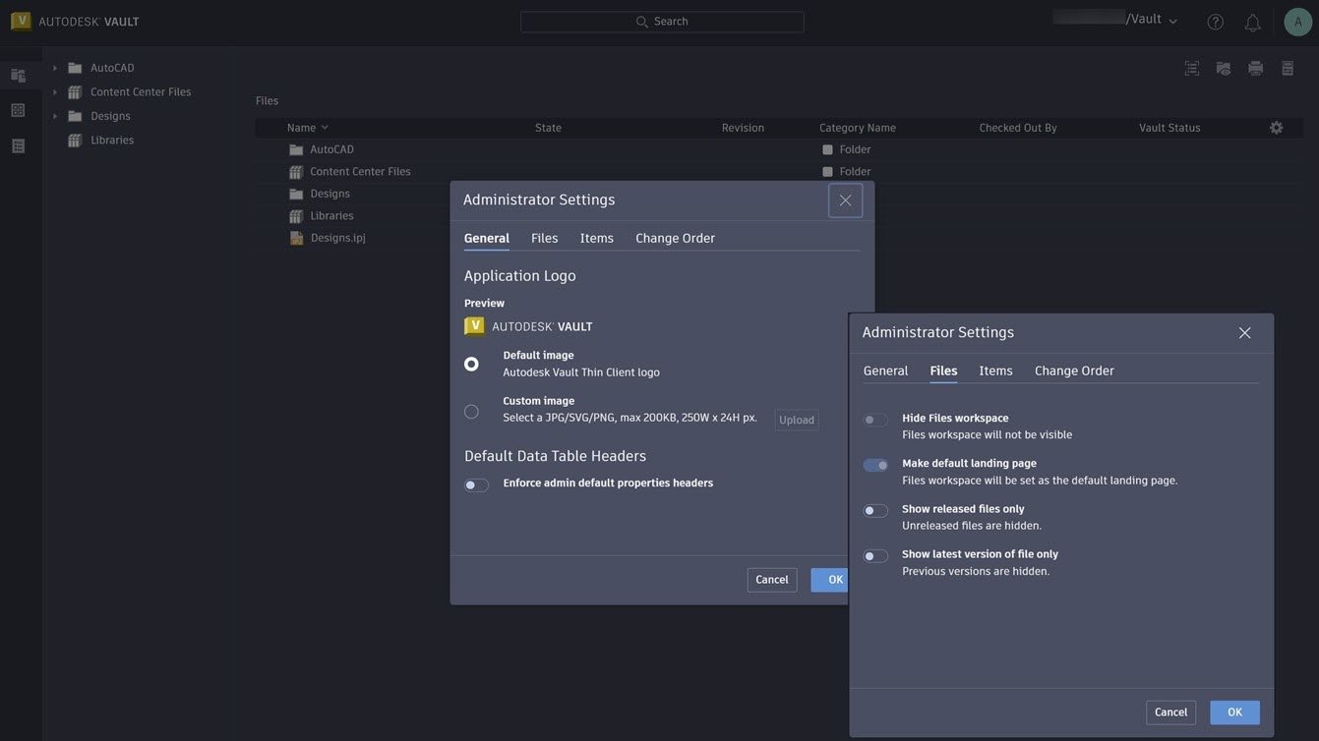Click the Print toolbar icon
This screenshot has height=741, width=1319.
1256,68
